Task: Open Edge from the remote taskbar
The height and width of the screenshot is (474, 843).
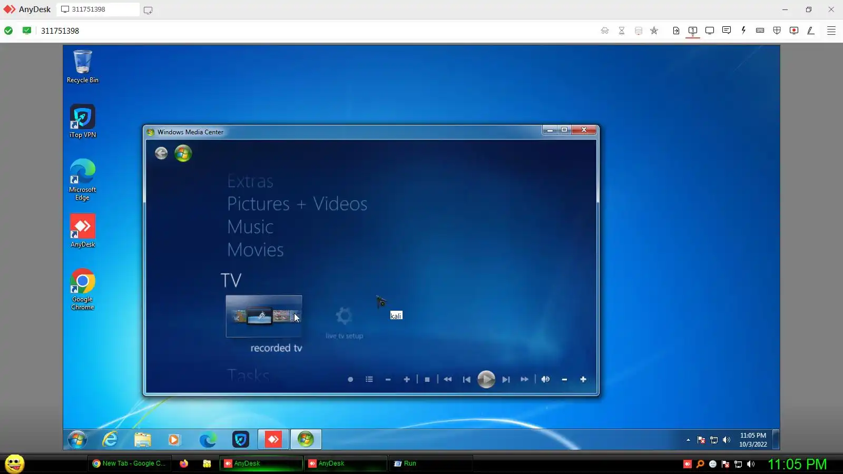Action: click(208, 439)
